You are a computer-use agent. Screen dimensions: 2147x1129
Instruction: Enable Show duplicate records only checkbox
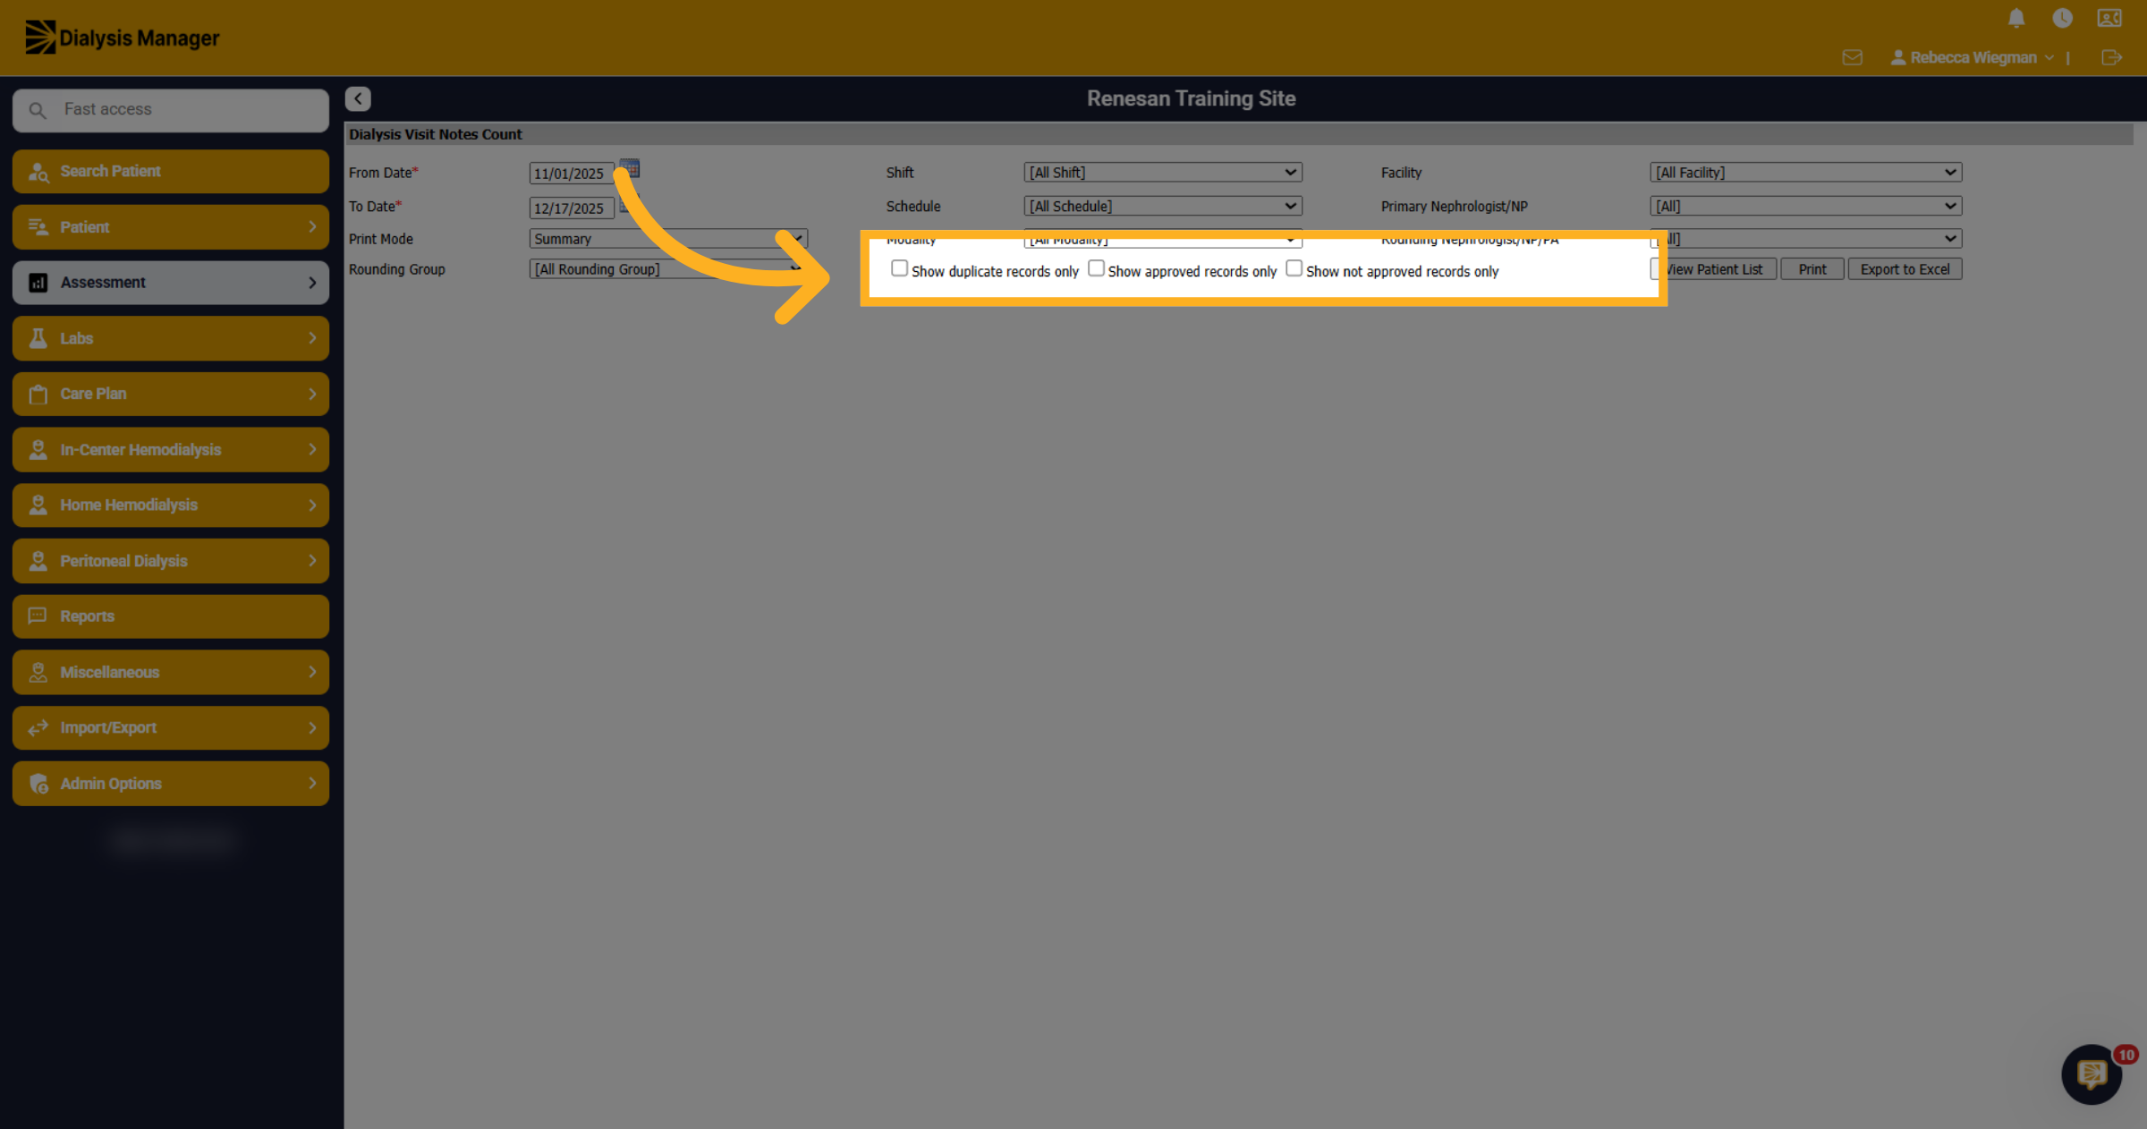click(x=899, y=268)
